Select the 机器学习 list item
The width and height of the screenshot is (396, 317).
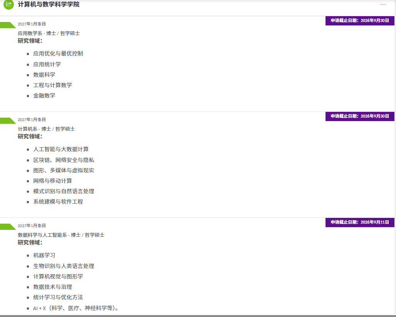(44, 255)
